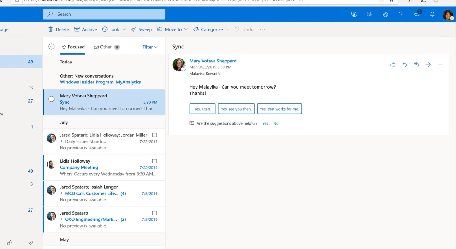Switch to the Focused inbox tab
The width and height of the screenshot is (456, 249).
73,47
